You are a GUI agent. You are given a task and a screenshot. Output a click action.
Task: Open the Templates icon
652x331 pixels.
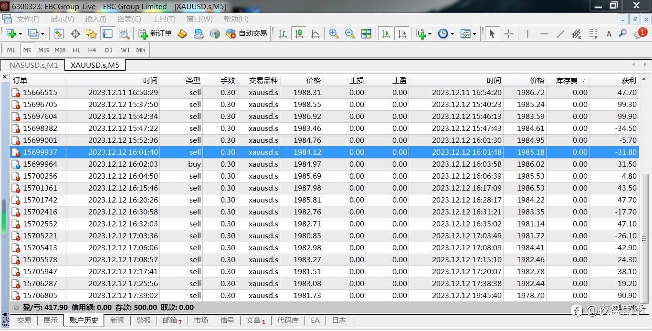465,33
